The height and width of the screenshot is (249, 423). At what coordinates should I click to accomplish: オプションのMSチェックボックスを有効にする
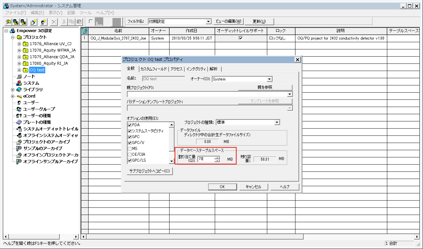pos(130,148)
